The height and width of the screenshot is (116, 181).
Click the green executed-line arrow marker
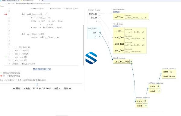pyautogui.click(x=6, y=57)
